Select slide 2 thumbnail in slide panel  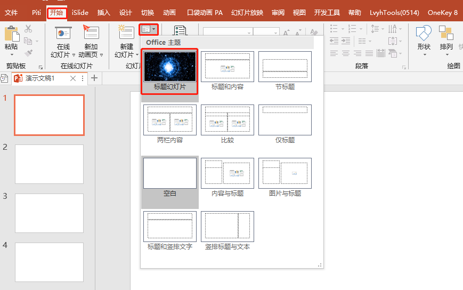coord(50,164)
